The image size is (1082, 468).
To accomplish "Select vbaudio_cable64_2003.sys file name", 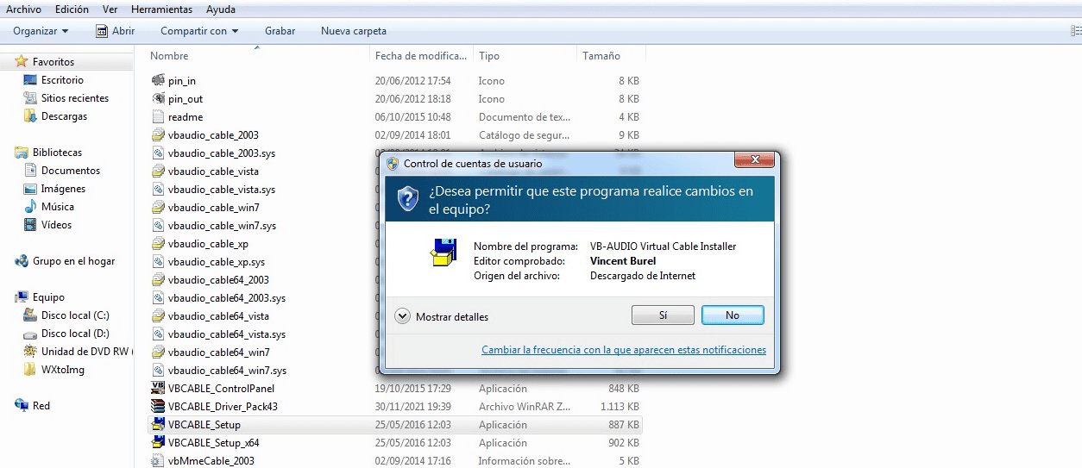I will click(227, 297).
